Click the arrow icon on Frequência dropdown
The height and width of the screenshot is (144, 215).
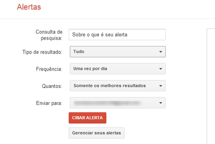point(161,69)
